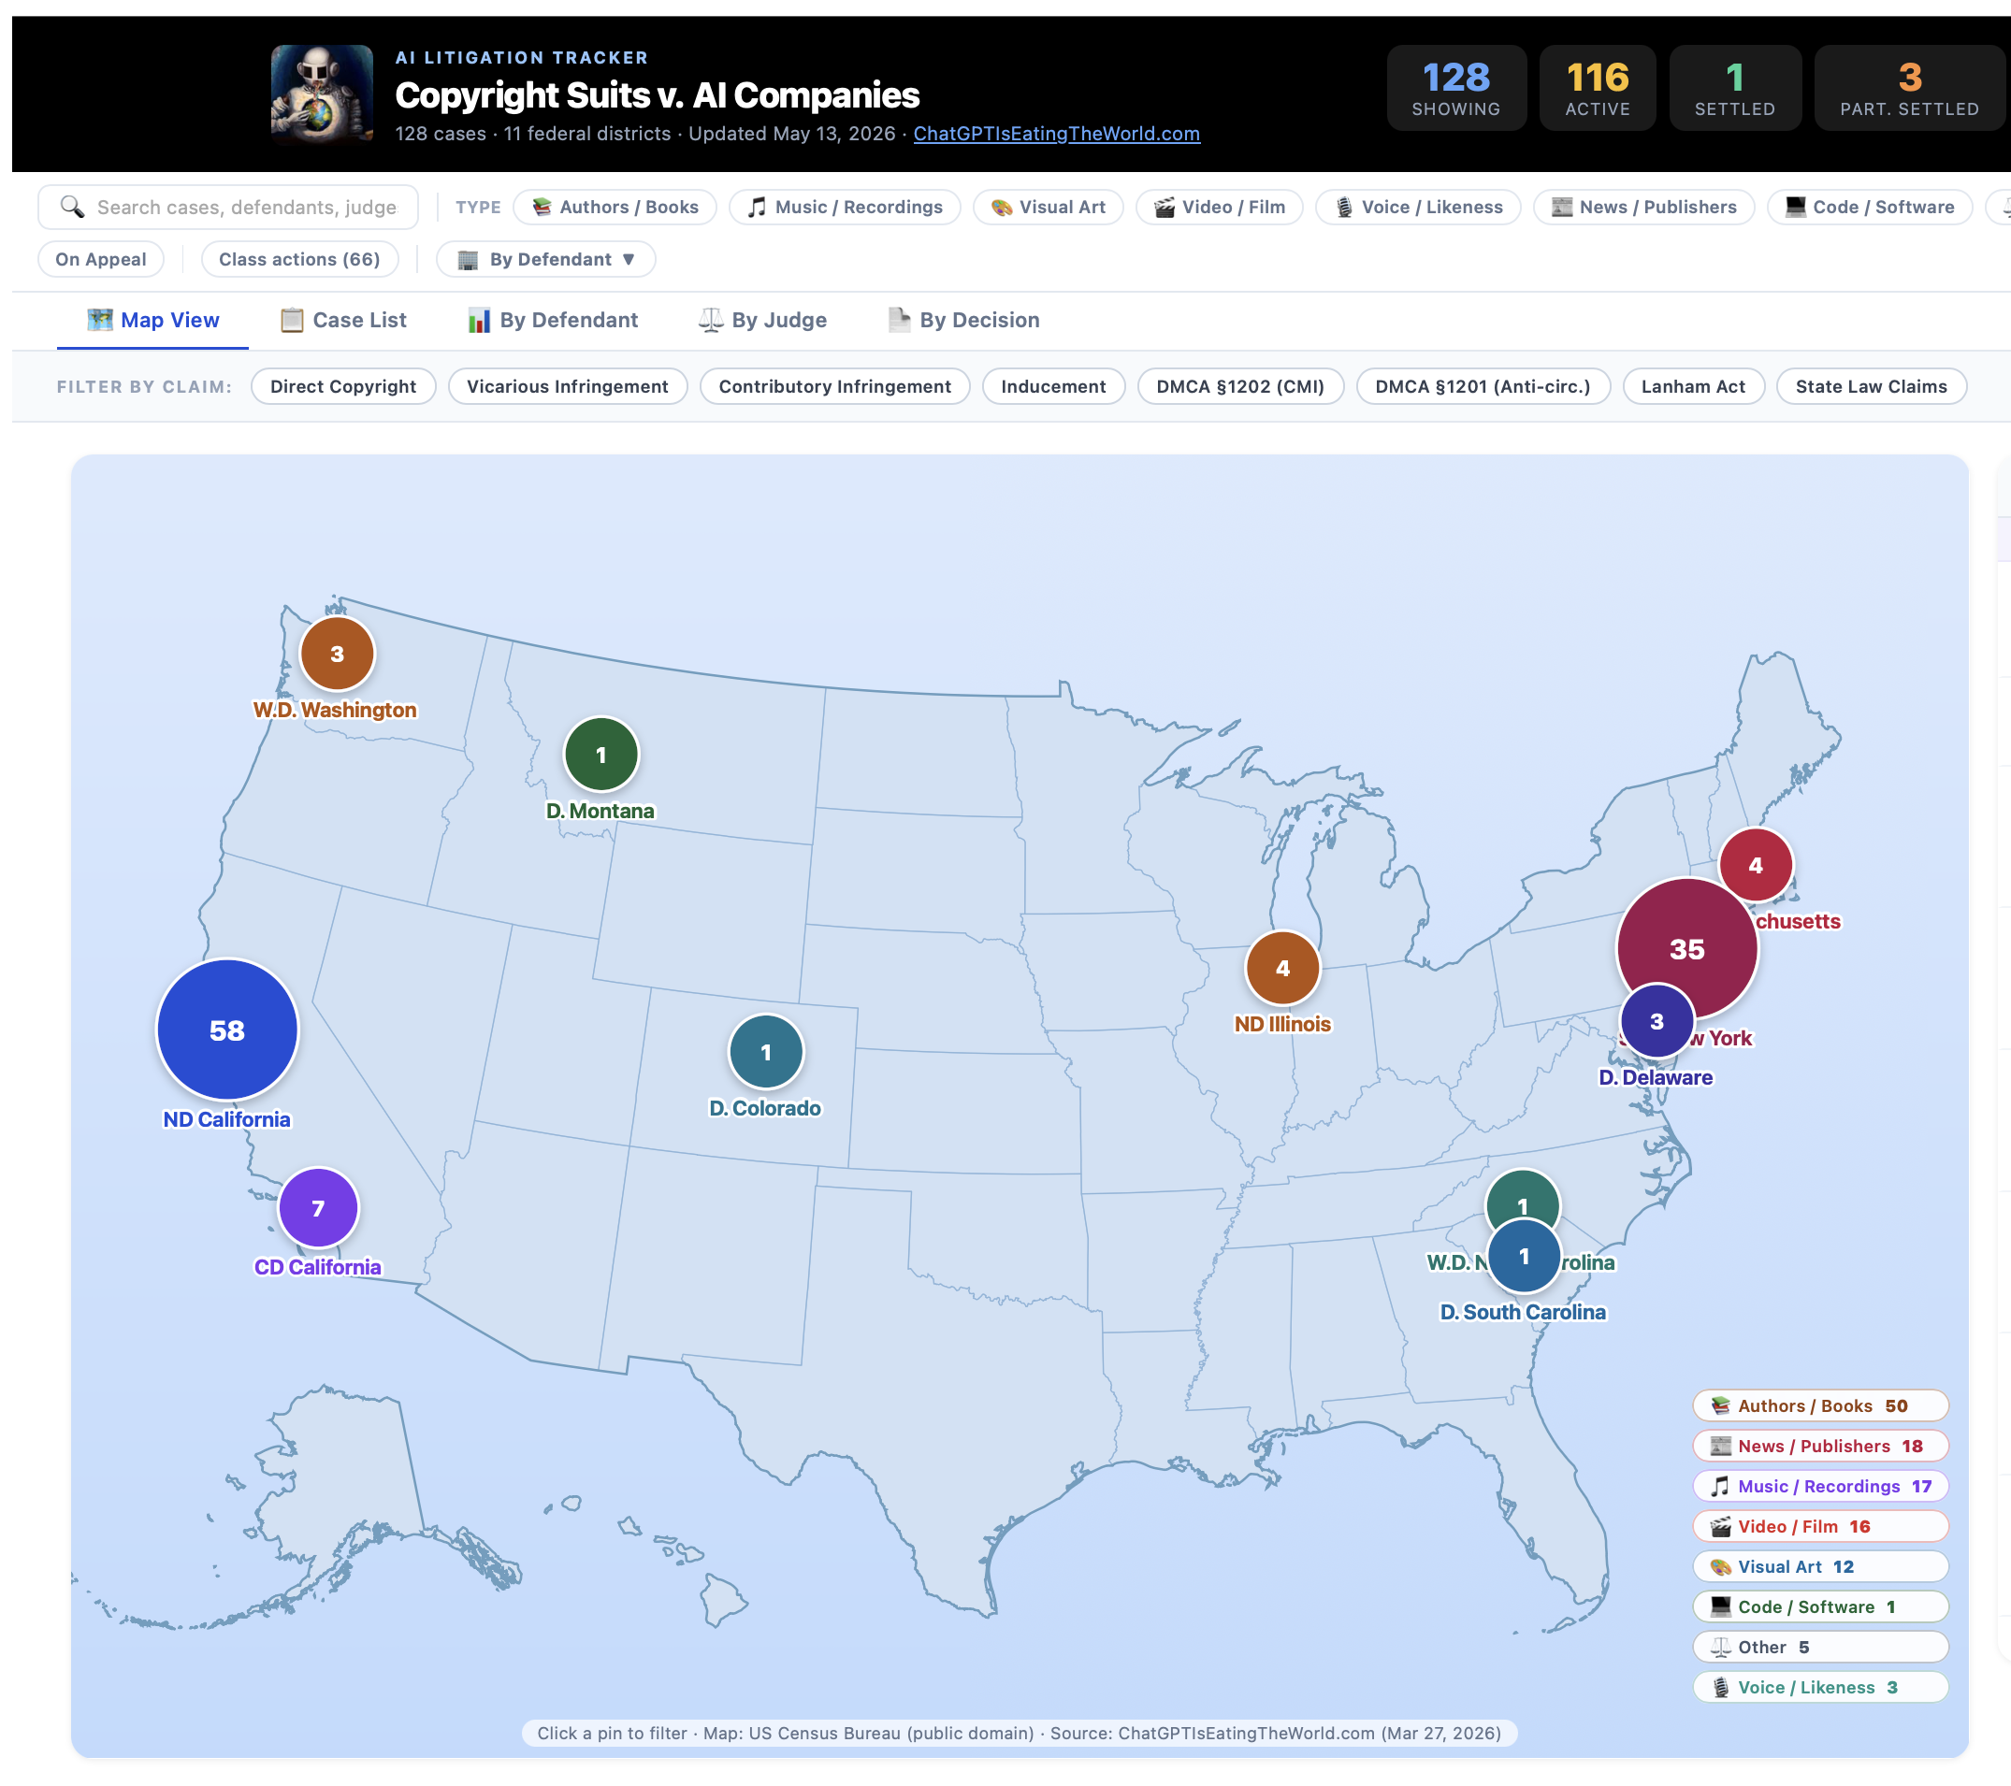Image resolution: width=2011 pixels, height=1786 pixels.
Task: Click legend entry Authors / Books 50
Action: [1820, 1404]
